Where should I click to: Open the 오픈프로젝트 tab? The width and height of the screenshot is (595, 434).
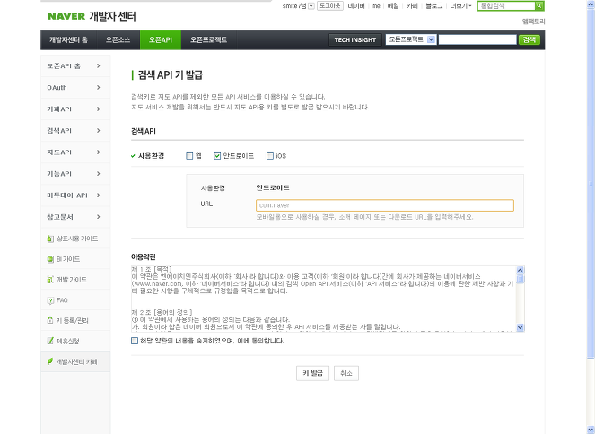pos(209,39)
